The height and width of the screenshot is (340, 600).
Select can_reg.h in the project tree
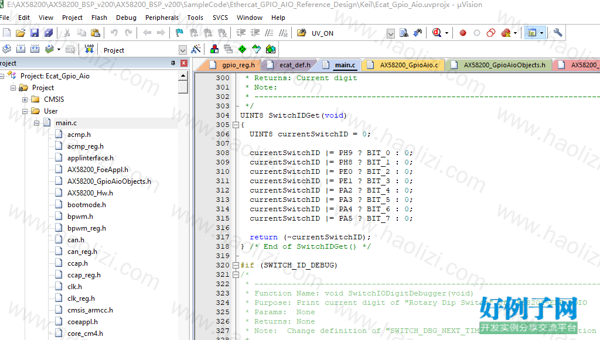pos(82,252)
